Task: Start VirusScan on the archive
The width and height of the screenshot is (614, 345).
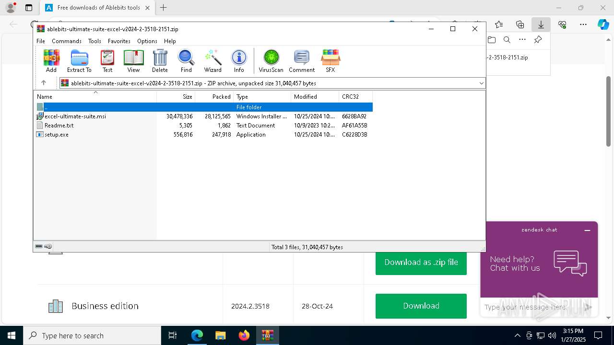Action: tap(271, 61)
